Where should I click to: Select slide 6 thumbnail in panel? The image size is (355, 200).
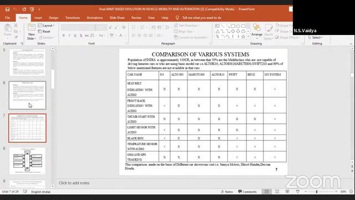pos(27,95)
